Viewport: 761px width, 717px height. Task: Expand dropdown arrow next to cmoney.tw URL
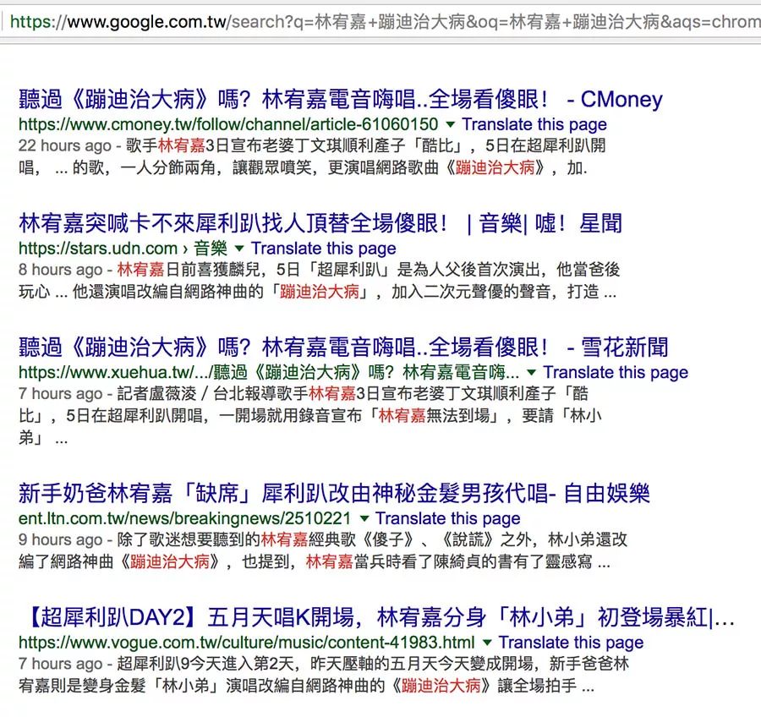pos(451,125)
